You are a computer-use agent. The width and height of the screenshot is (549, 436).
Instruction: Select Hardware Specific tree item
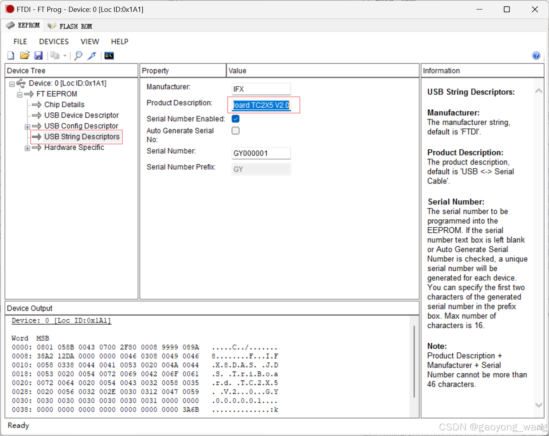click(74, 147)
